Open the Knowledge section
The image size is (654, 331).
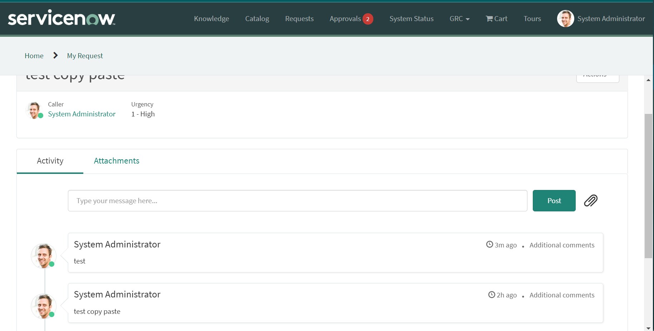click(x=211, y=18)
